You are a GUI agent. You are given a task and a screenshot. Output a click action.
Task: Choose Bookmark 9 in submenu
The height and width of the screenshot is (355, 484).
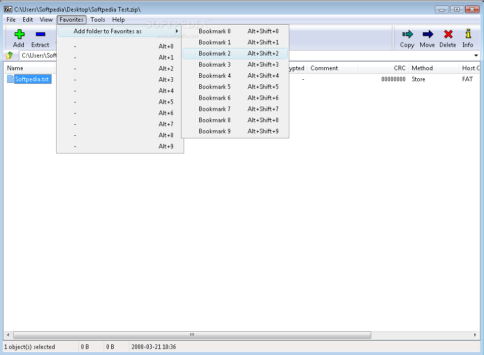coord(235,131)
